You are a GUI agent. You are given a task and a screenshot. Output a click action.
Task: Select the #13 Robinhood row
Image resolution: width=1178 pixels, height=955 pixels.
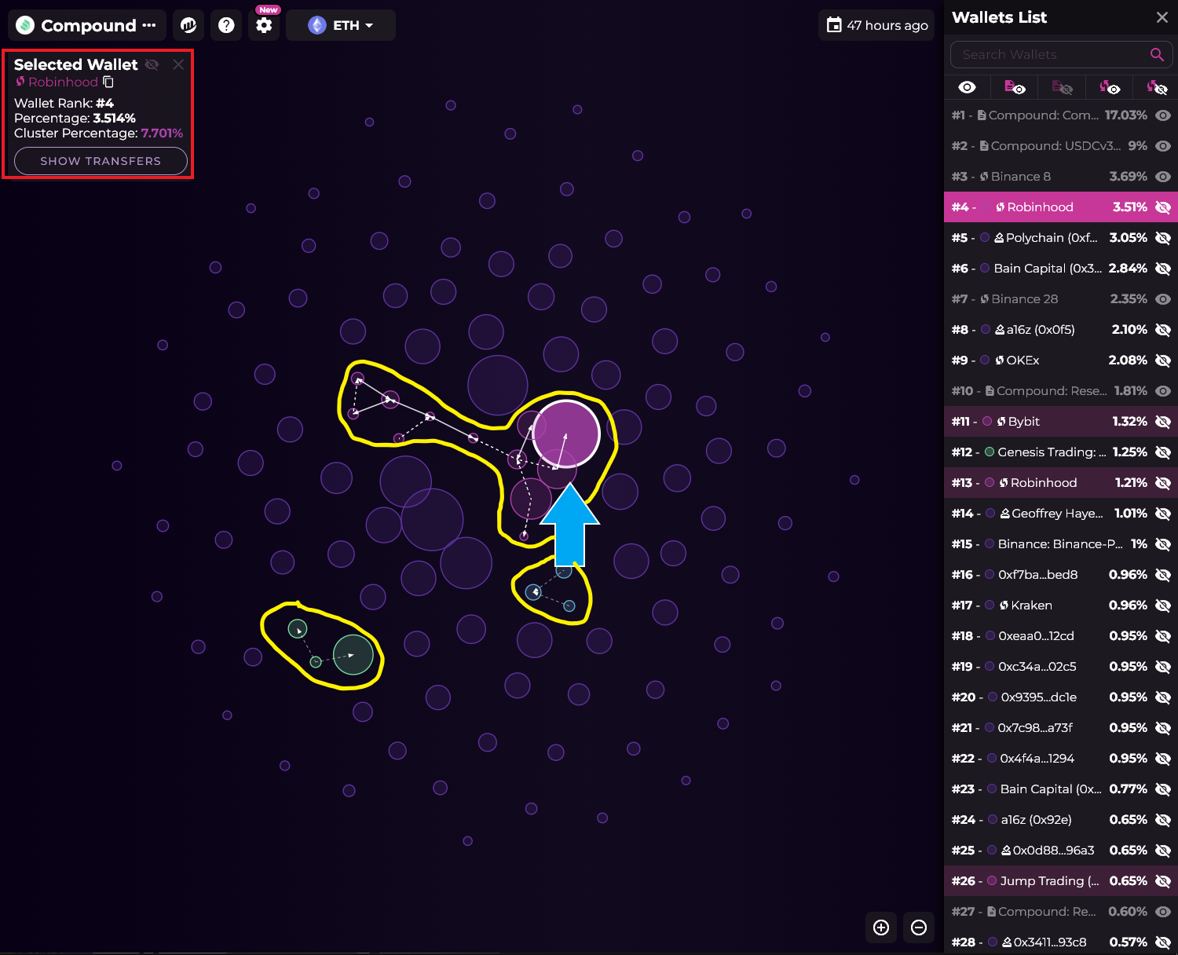click(1061, 483)
